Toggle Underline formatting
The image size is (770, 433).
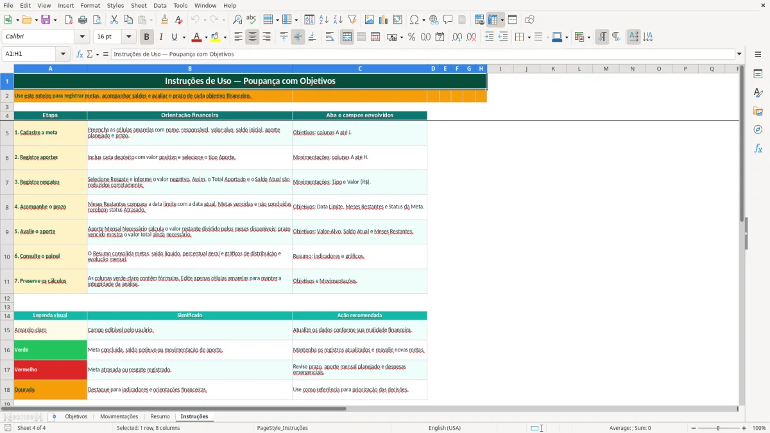(x=175, y=37)
